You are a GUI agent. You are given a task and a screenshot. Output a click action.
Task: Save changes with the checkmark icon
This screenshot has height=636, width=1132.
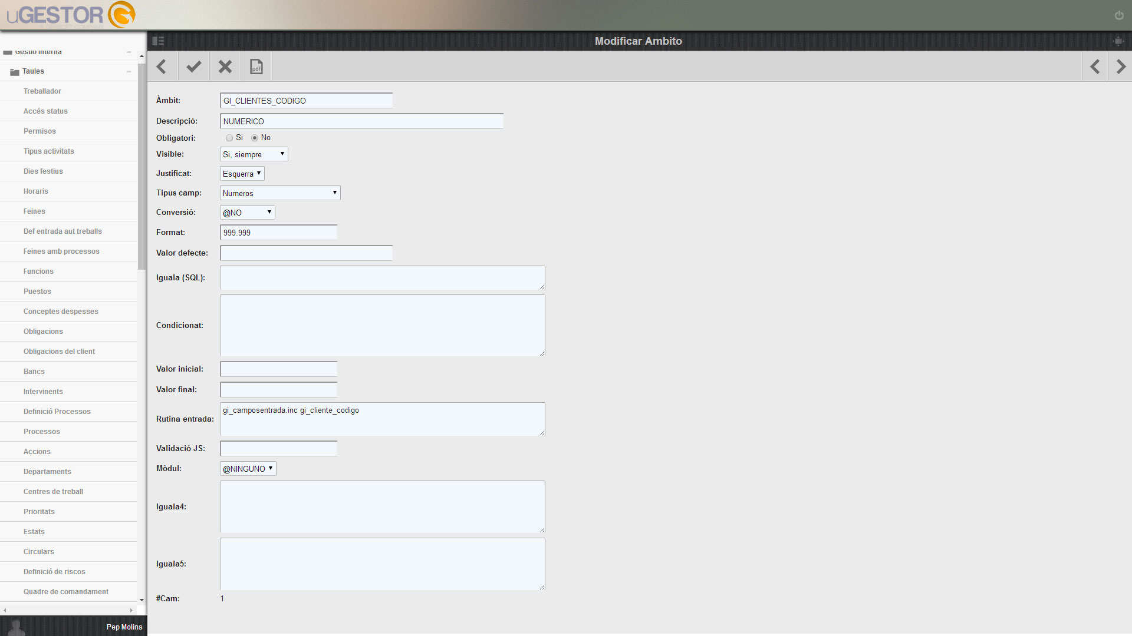point(193,67)
